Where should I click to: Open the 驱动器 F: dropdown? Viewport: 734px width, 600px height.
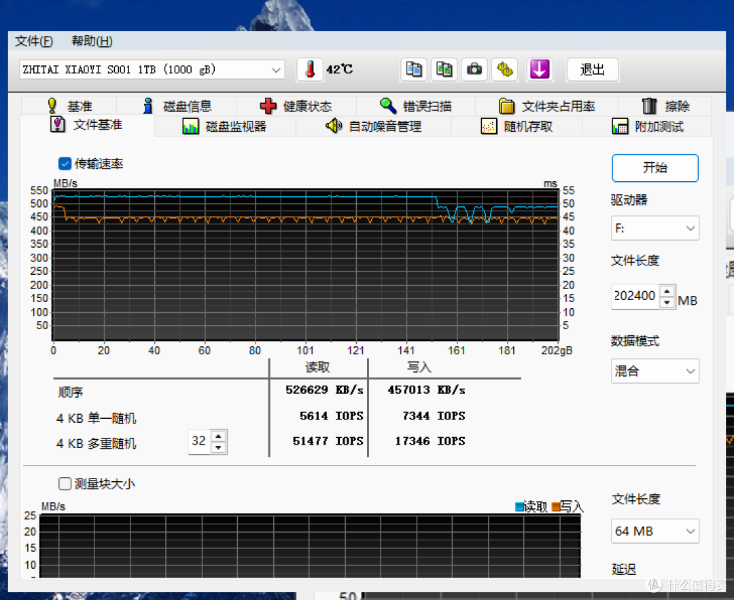coord(655,228)
